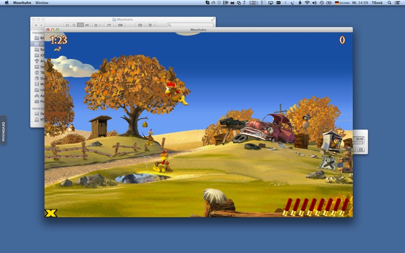Switch Finder to icon view

tap(67, 25)
